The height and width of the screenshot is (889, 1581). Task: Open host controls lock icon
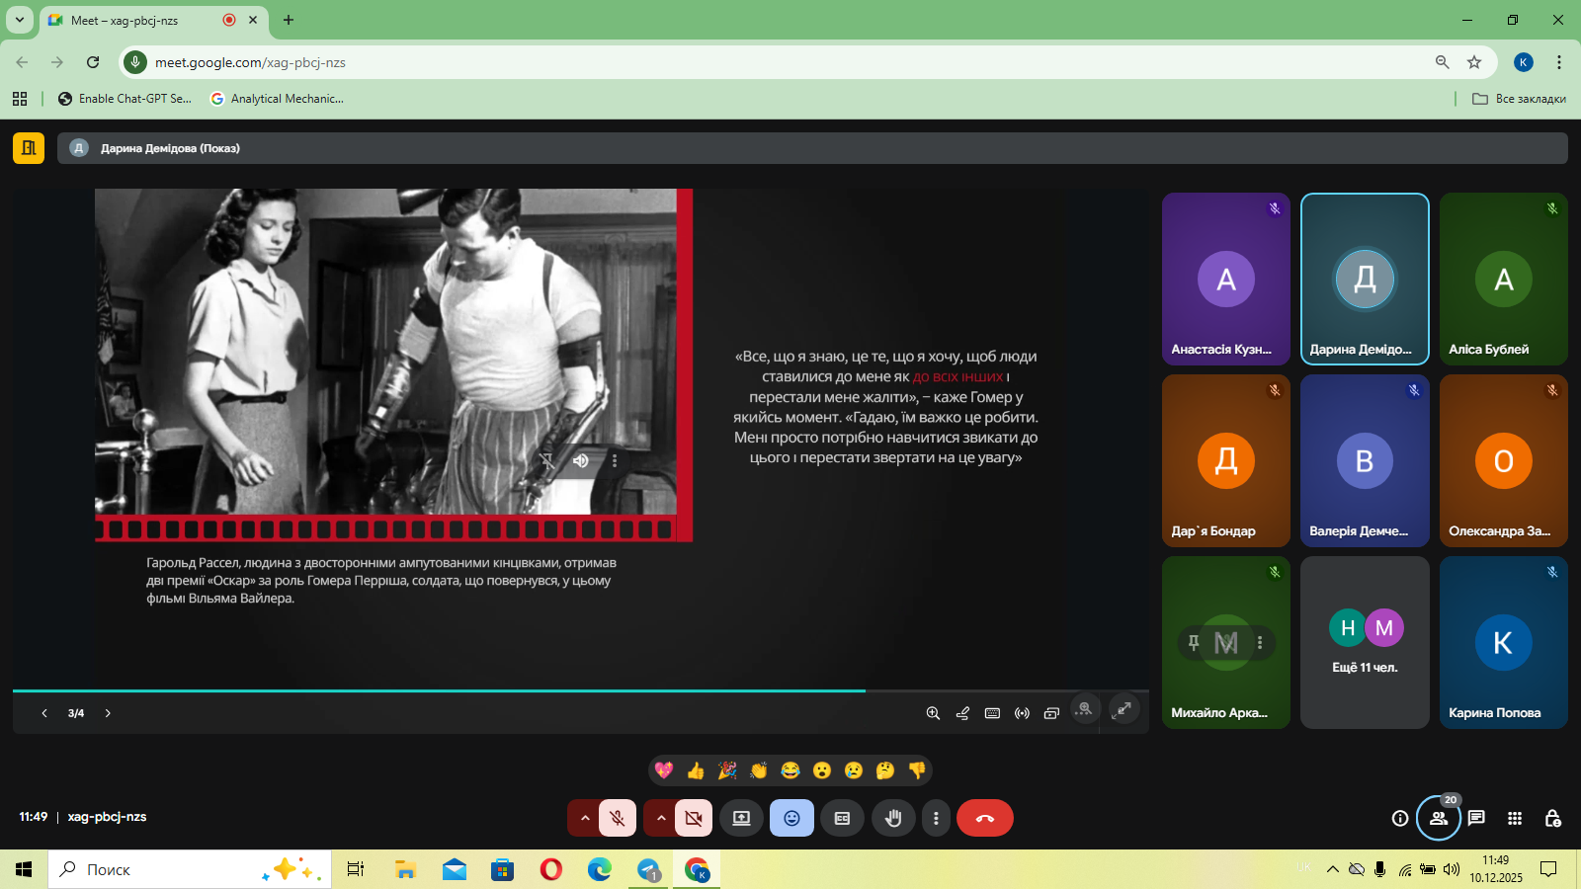click(x=1552, y=818)
